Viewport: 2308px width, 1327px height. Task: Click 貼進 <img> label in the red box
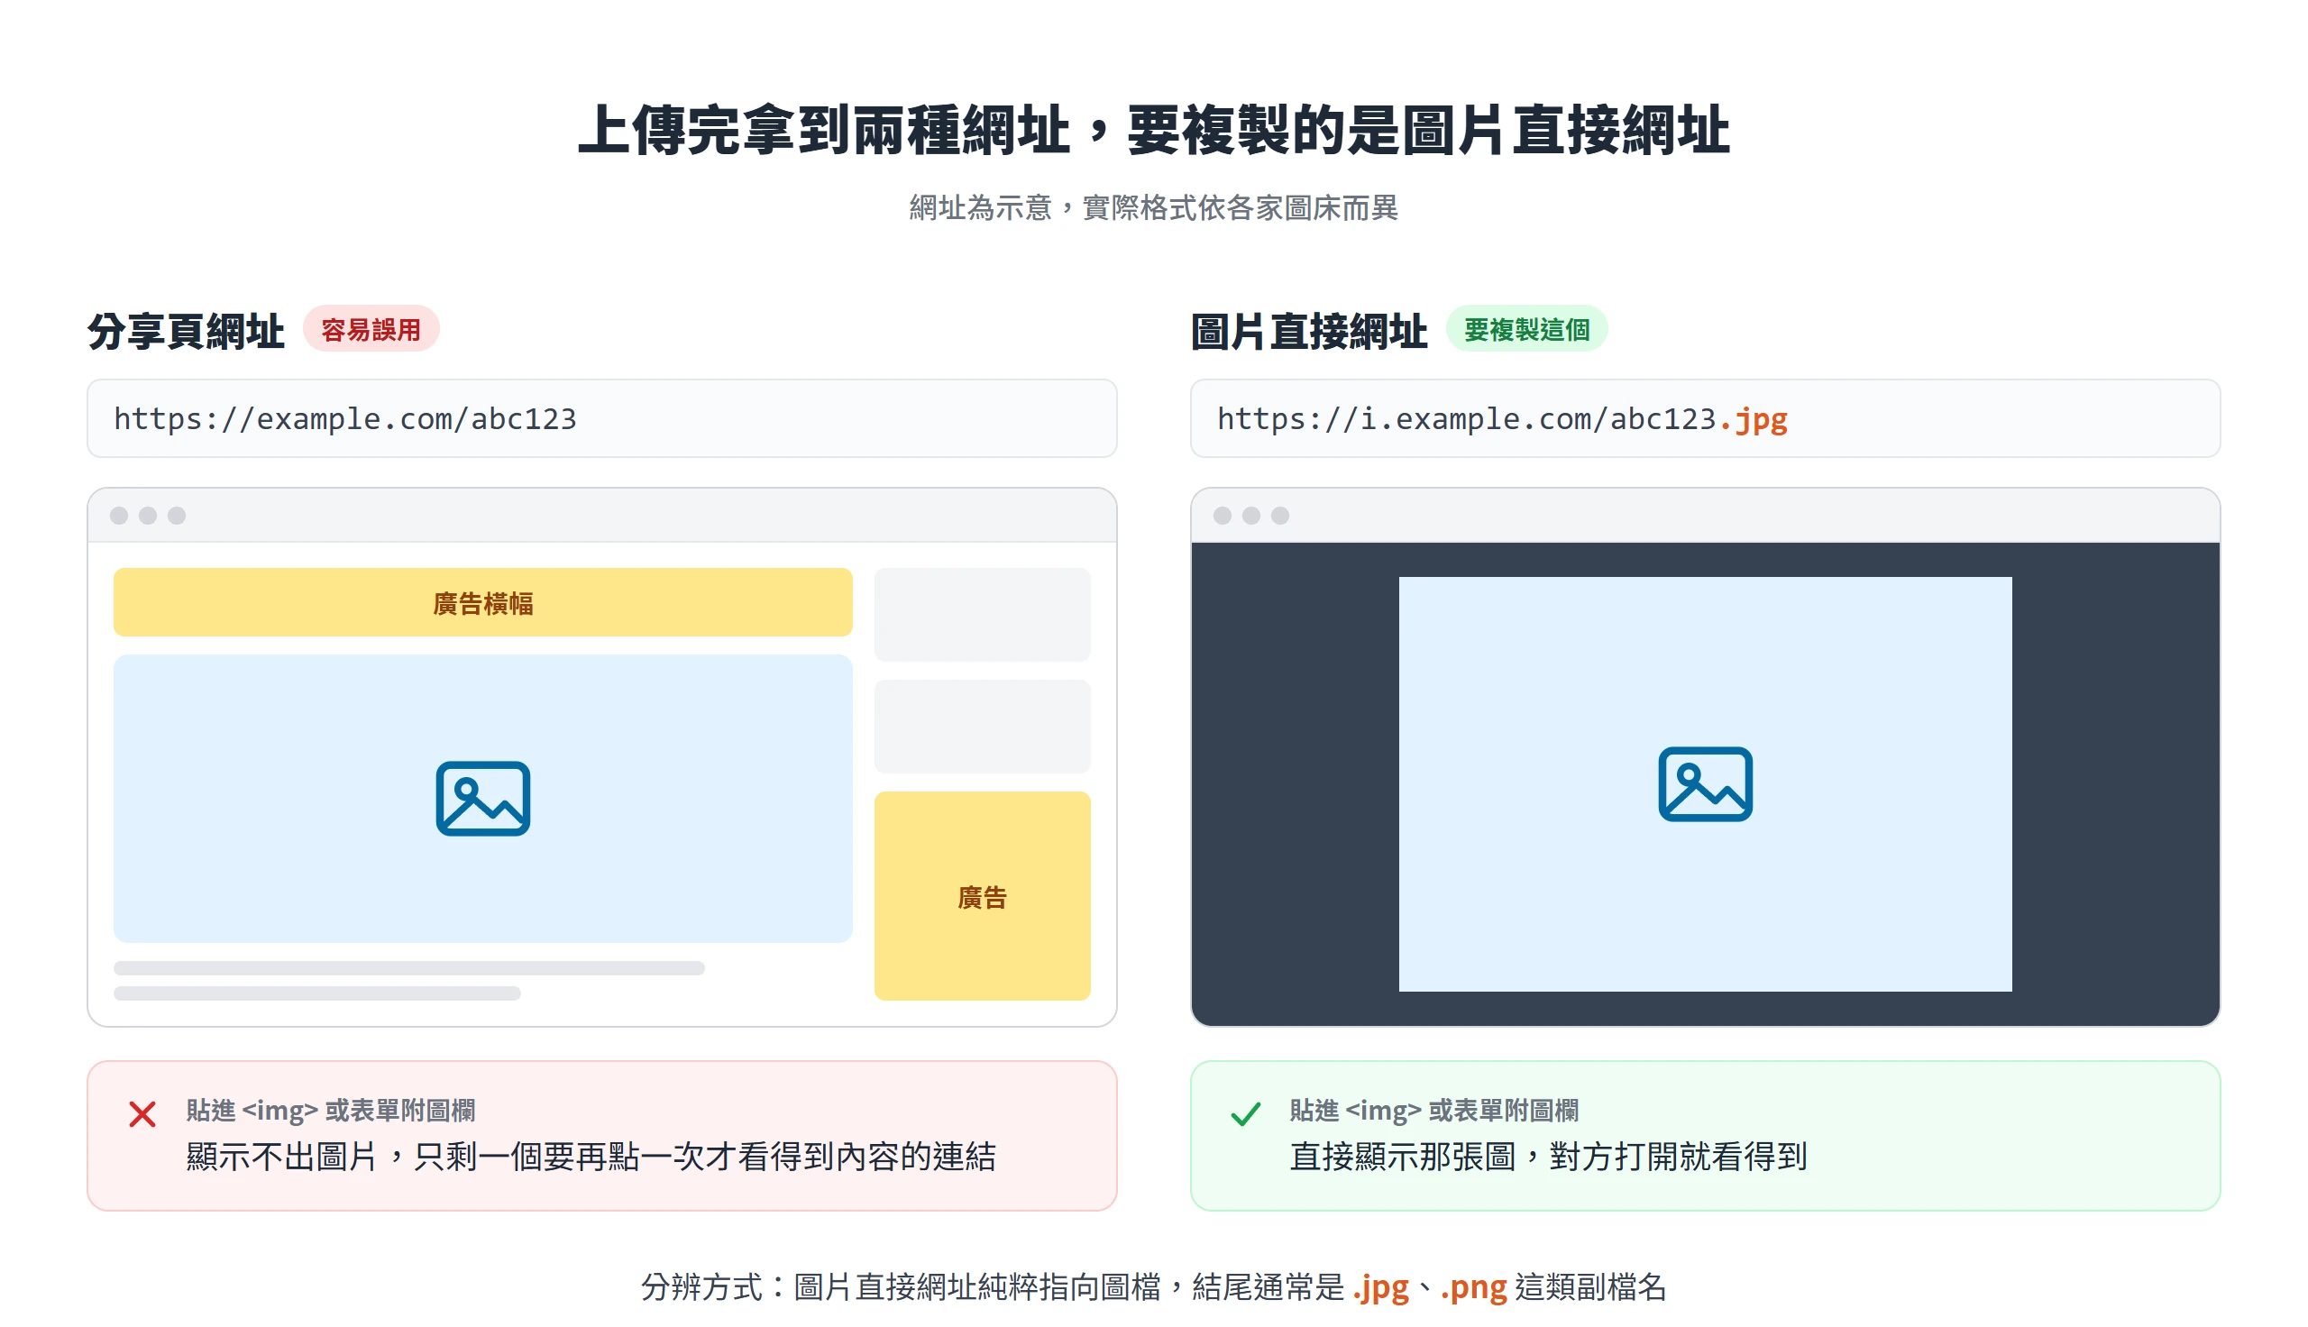coord(252,1110)
